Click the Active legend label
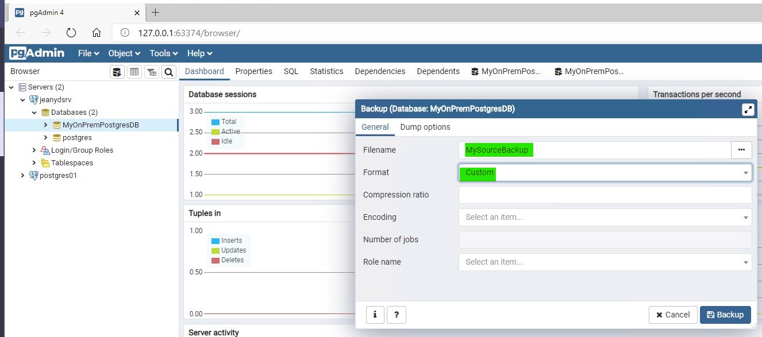This screenshot has height=337, width=762. coord(230,131)
